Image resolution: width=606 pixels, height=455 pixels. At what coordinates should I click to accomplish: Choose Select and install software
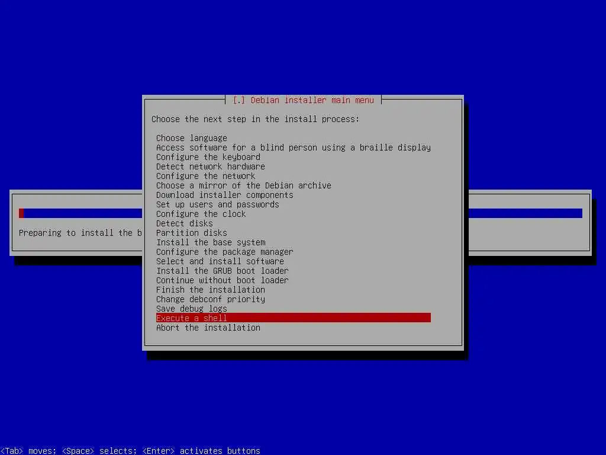294,261
